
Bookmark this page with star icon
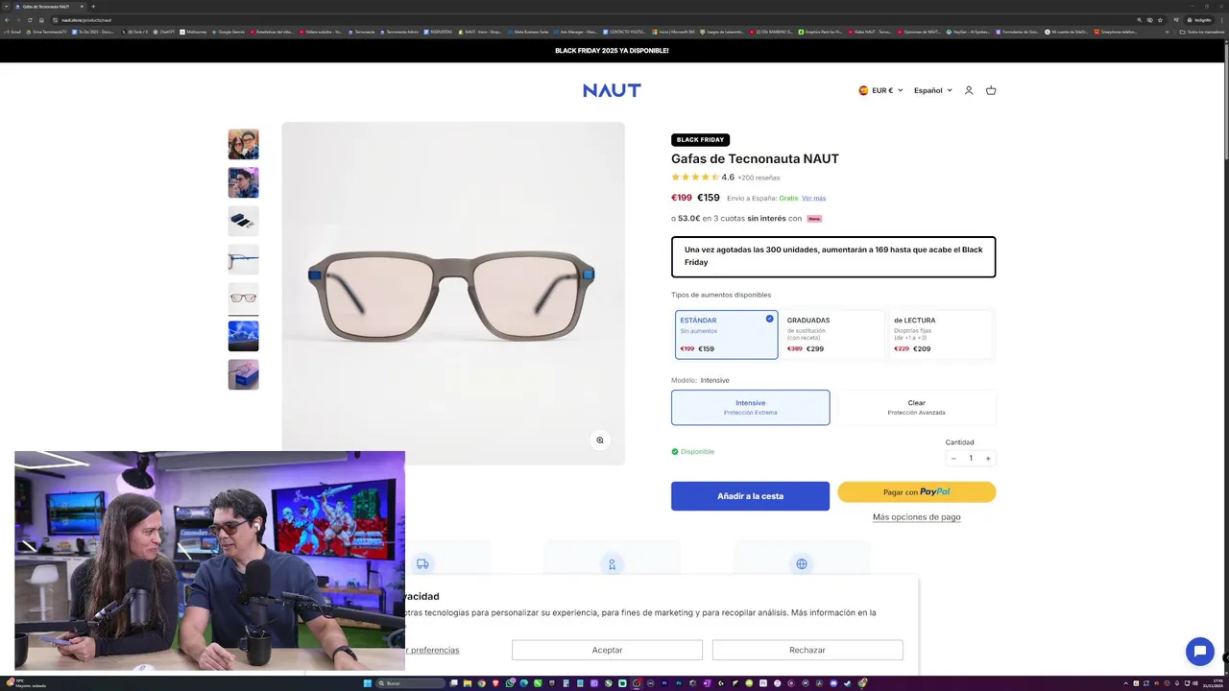[x=1160, y=19]
